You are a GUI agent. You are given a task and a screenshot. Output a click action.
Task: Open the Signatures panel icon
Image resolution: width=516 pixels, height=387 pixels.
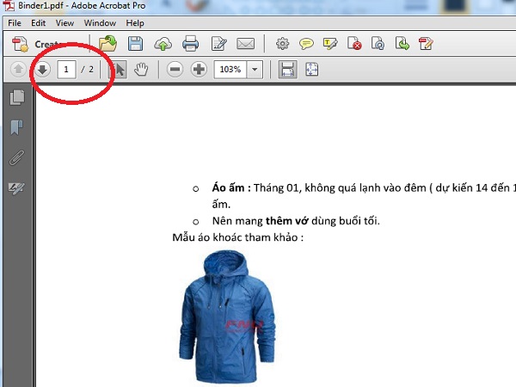(16, 188)
